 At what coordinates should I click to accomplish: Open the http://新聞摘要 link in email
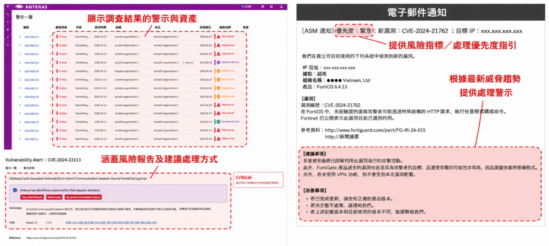coord(342,137)
